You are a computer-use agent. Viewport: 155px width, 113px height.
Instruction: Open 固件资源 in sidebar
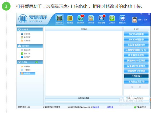click(26, 50)
